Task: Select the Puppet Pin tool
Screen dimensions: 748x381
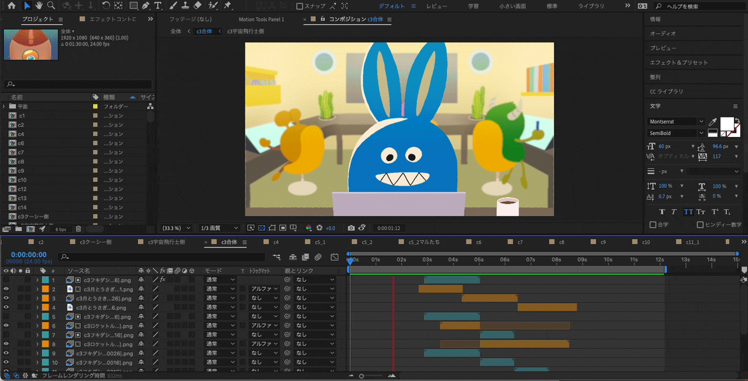Action: [x=227, y=6]
